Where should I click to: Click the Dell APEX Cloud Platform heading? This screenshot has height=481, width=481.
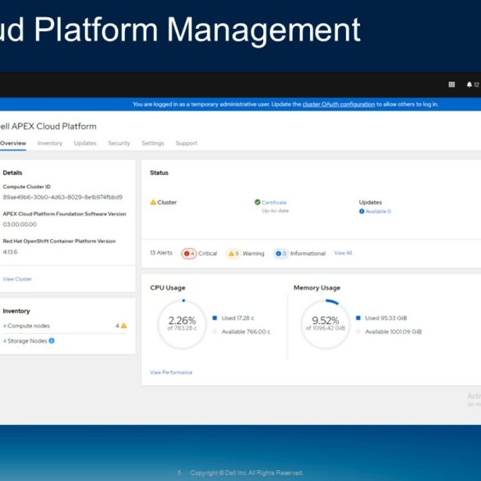[x=48, y=126]
